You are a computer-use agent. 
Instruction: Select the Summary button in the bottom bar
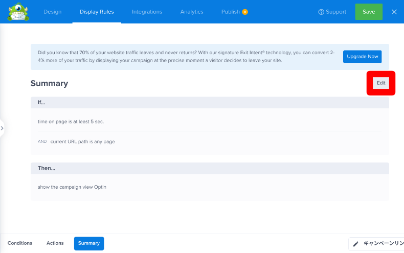pos(89,243)
